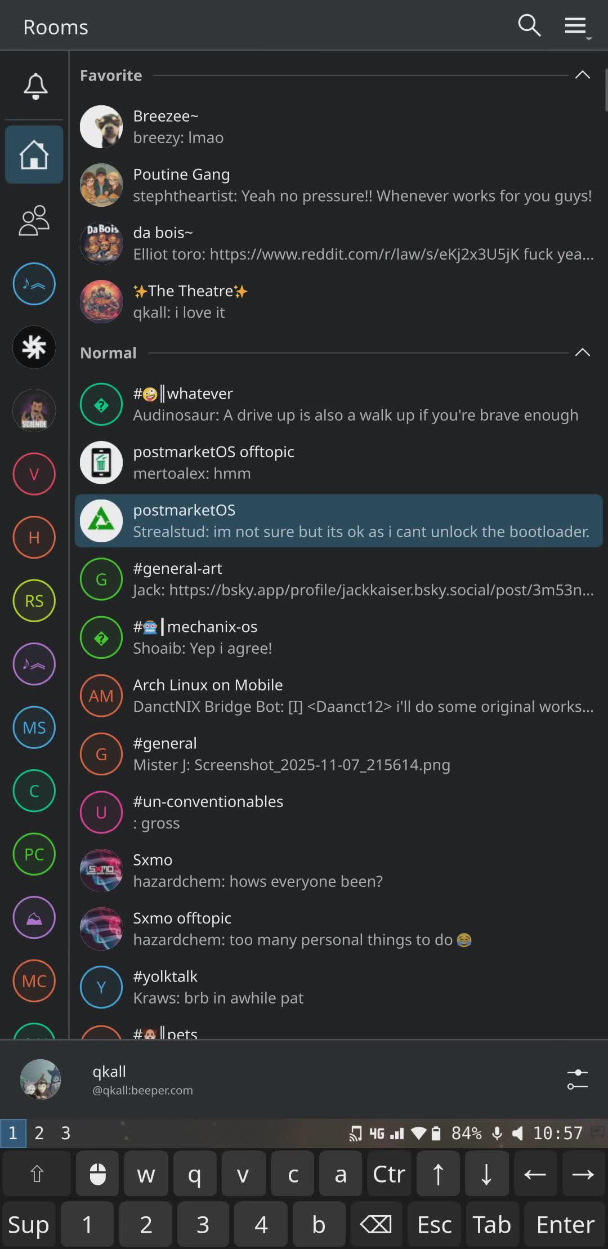Open the hamburger menu in the header
The image size is (608, 1249).
point(576,26)
